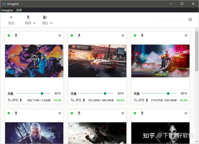Click the -55.6% savings value
The image size is (199, 144).
(x=183, y=100)
